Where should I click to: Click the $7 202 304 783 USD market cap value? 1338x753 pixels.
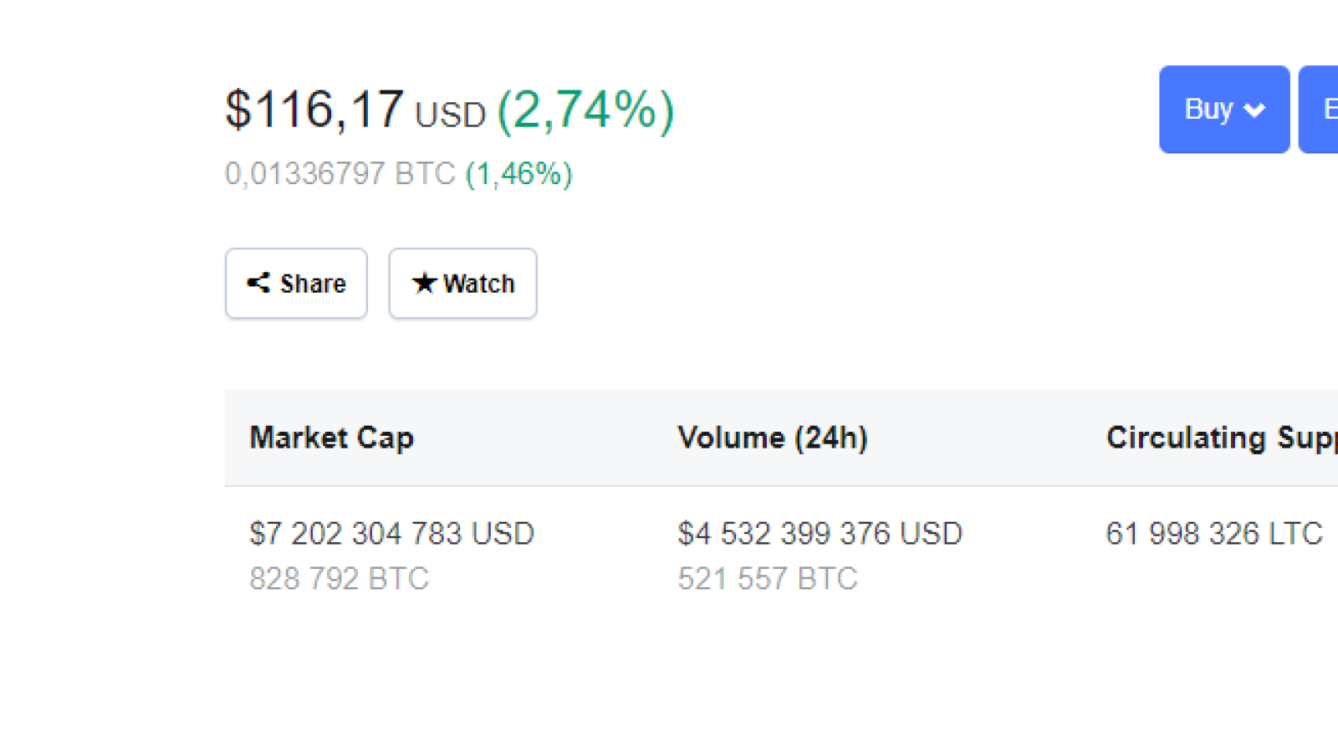391,534
